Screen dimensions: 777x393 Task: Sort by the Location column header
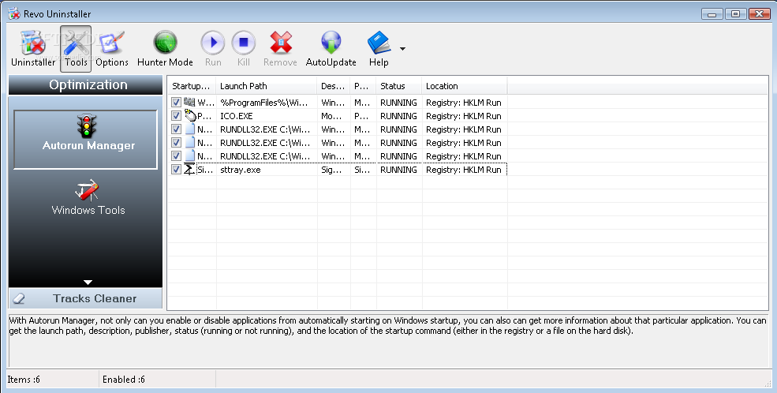click(x=465, y=86)
